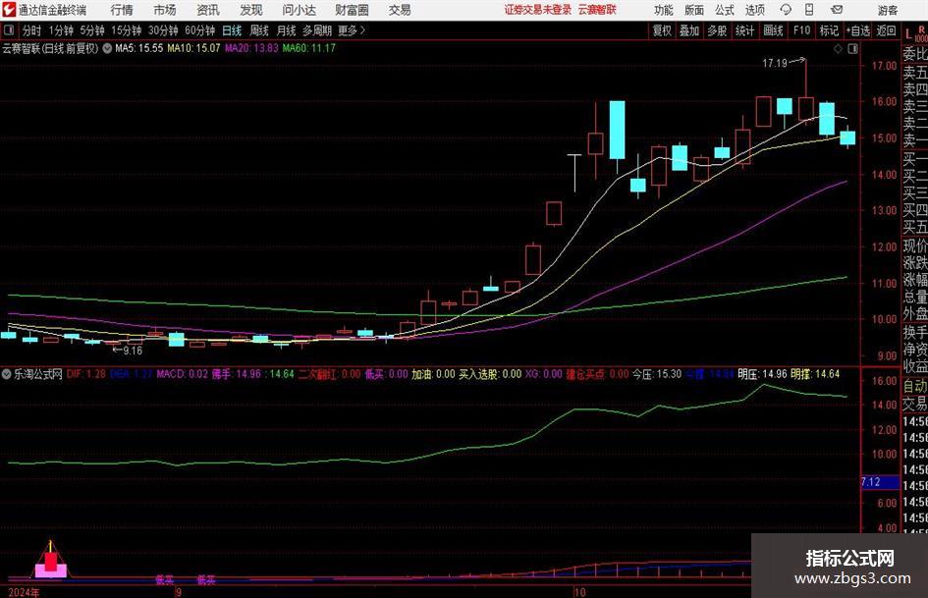Open the 公式 menu
928x598 pixels.
coord(724,10)
